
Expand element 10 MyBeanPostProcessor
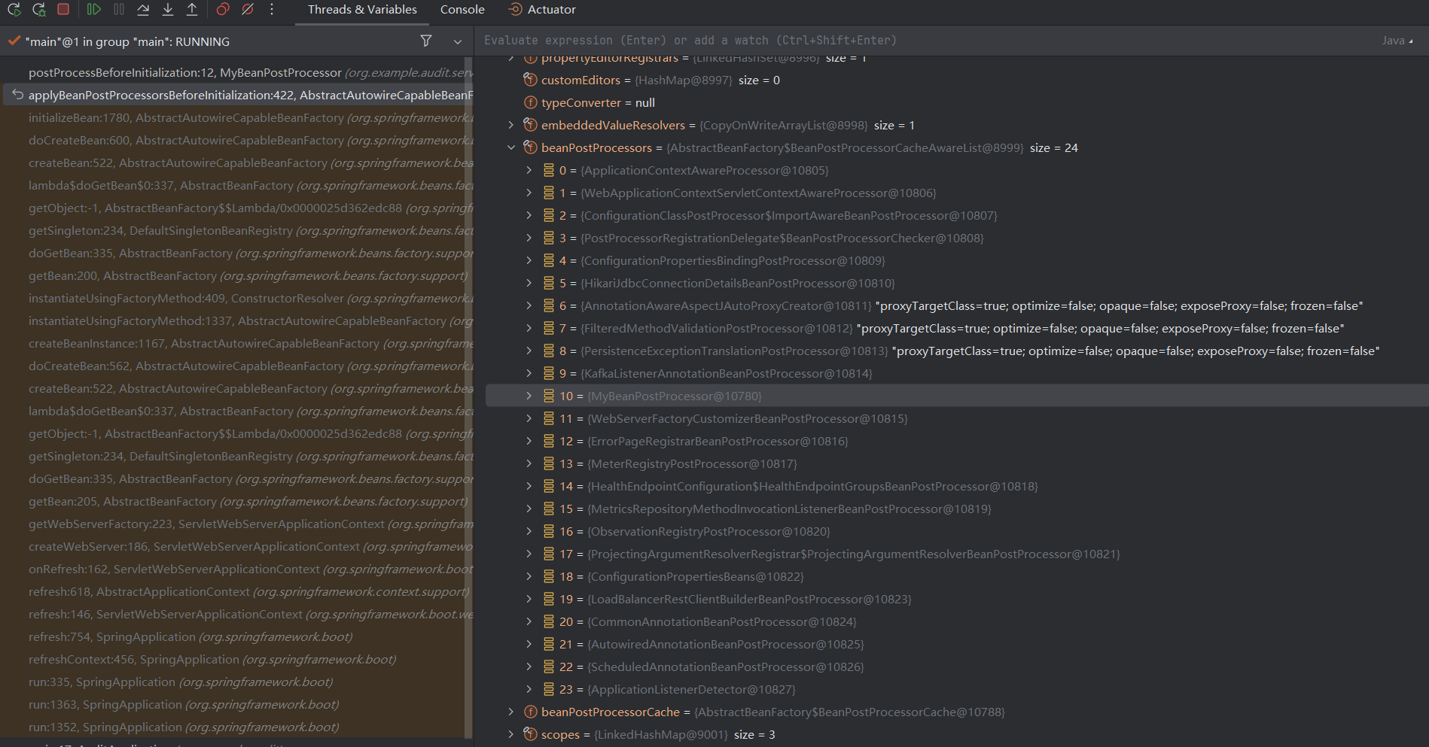(x=529, y=396)
